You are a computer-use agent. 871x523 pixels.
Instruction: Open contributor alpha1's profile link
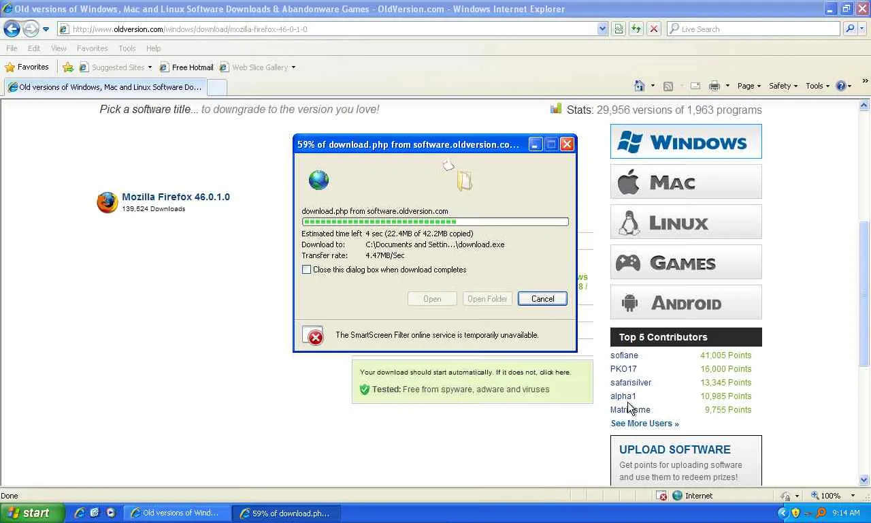click(x=623, y=396)
